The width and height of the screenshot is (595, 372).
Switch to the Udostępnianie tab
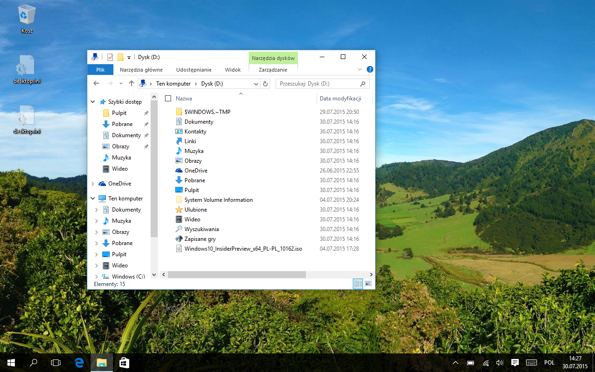tap(193, 70)
